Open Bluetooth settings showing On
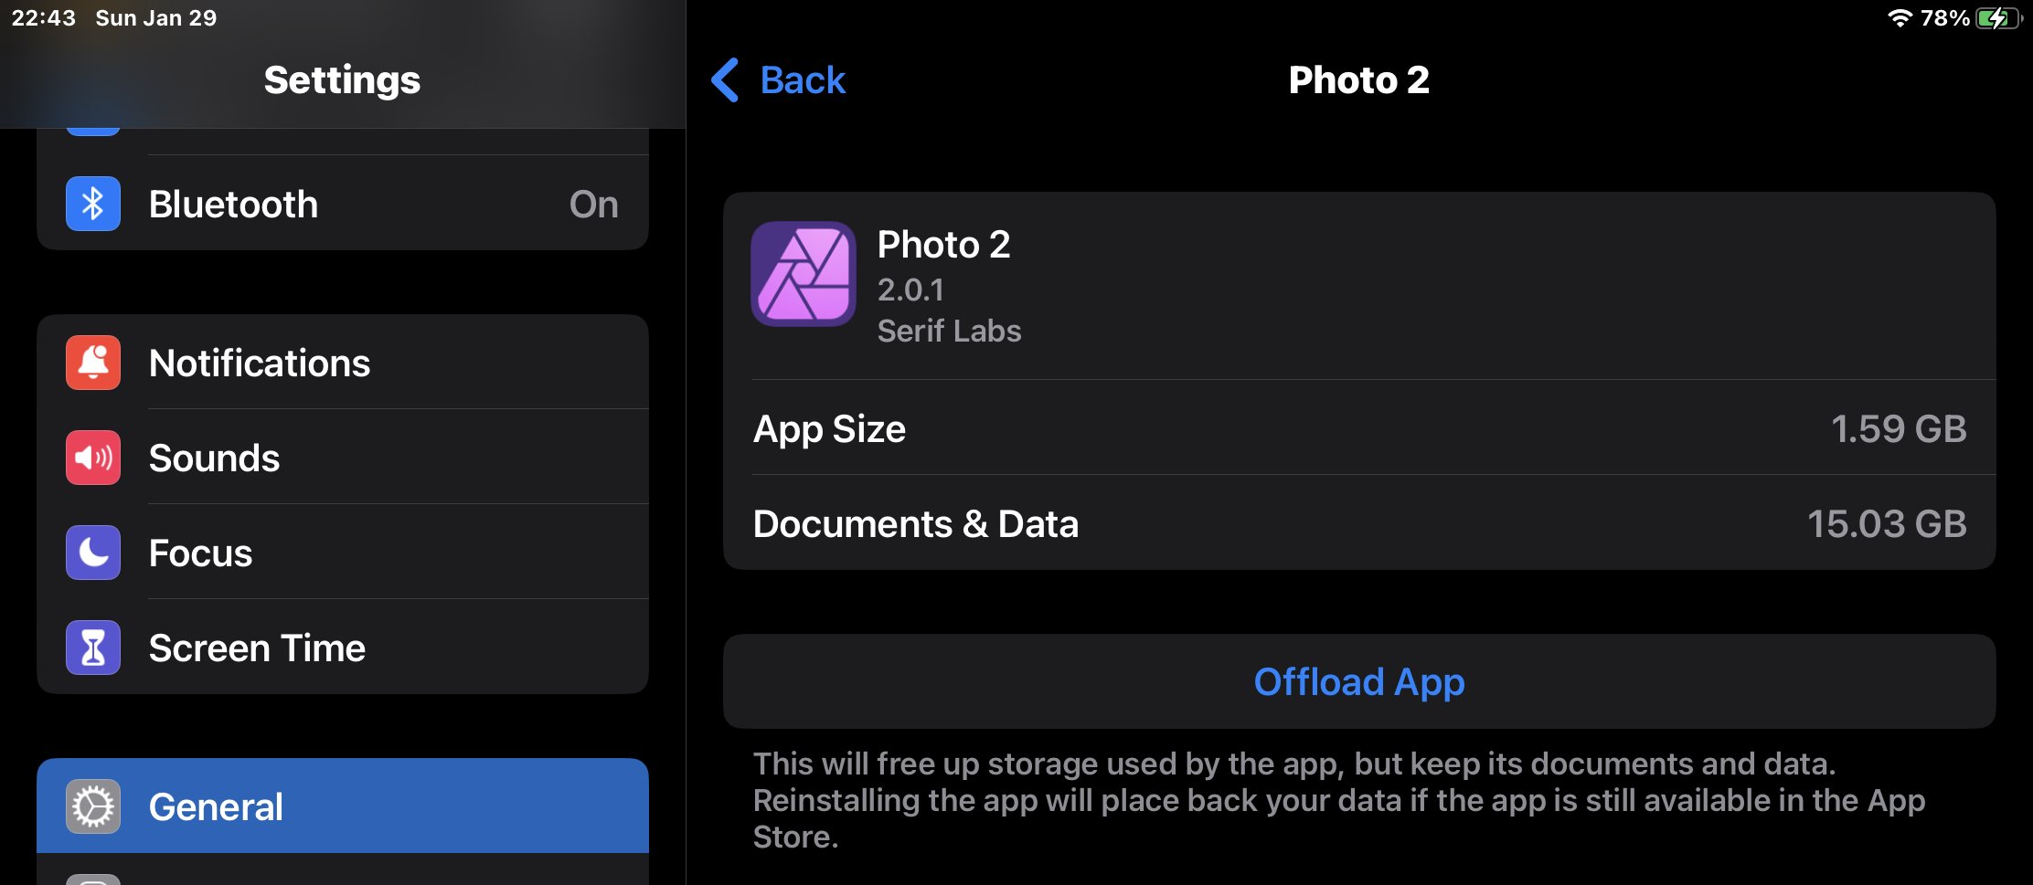2033x885 pixels. click(x=343, y=204)
